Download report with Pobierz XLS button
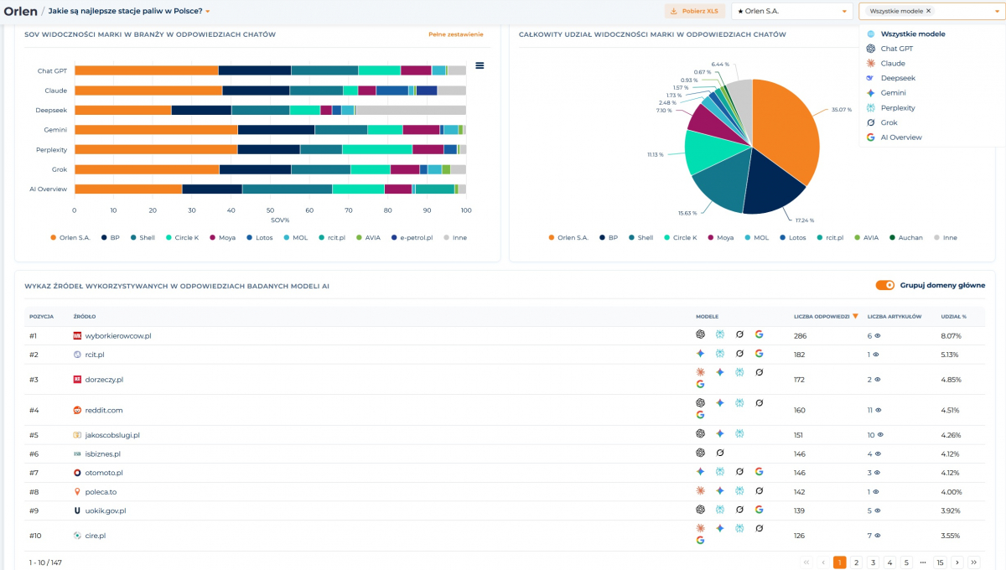Viewport: 1006px width, 570px height. tap(695, 11)
